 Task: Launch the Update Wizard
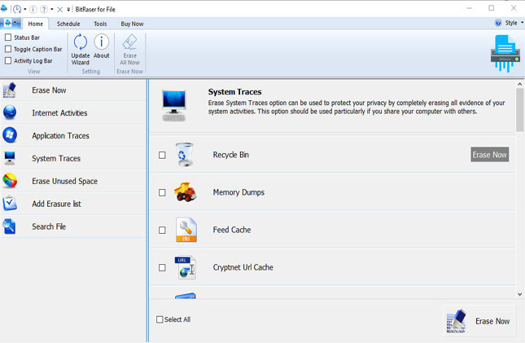click(x=81, y=49)
